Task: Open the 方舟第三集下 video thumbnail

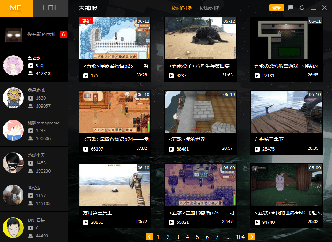Action: pyautogui.click(x=286, y=112)
